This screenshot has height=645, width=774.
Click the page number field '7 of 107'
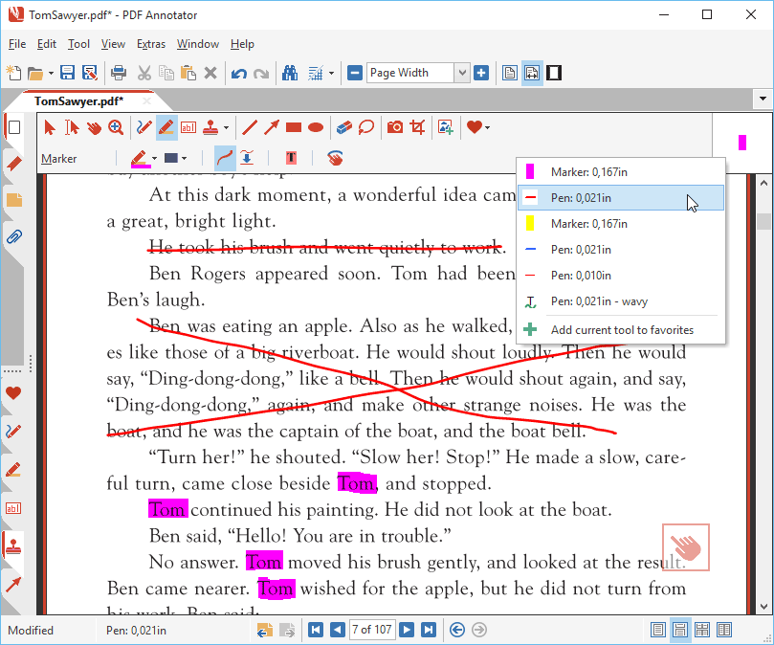tap(372, 630)
